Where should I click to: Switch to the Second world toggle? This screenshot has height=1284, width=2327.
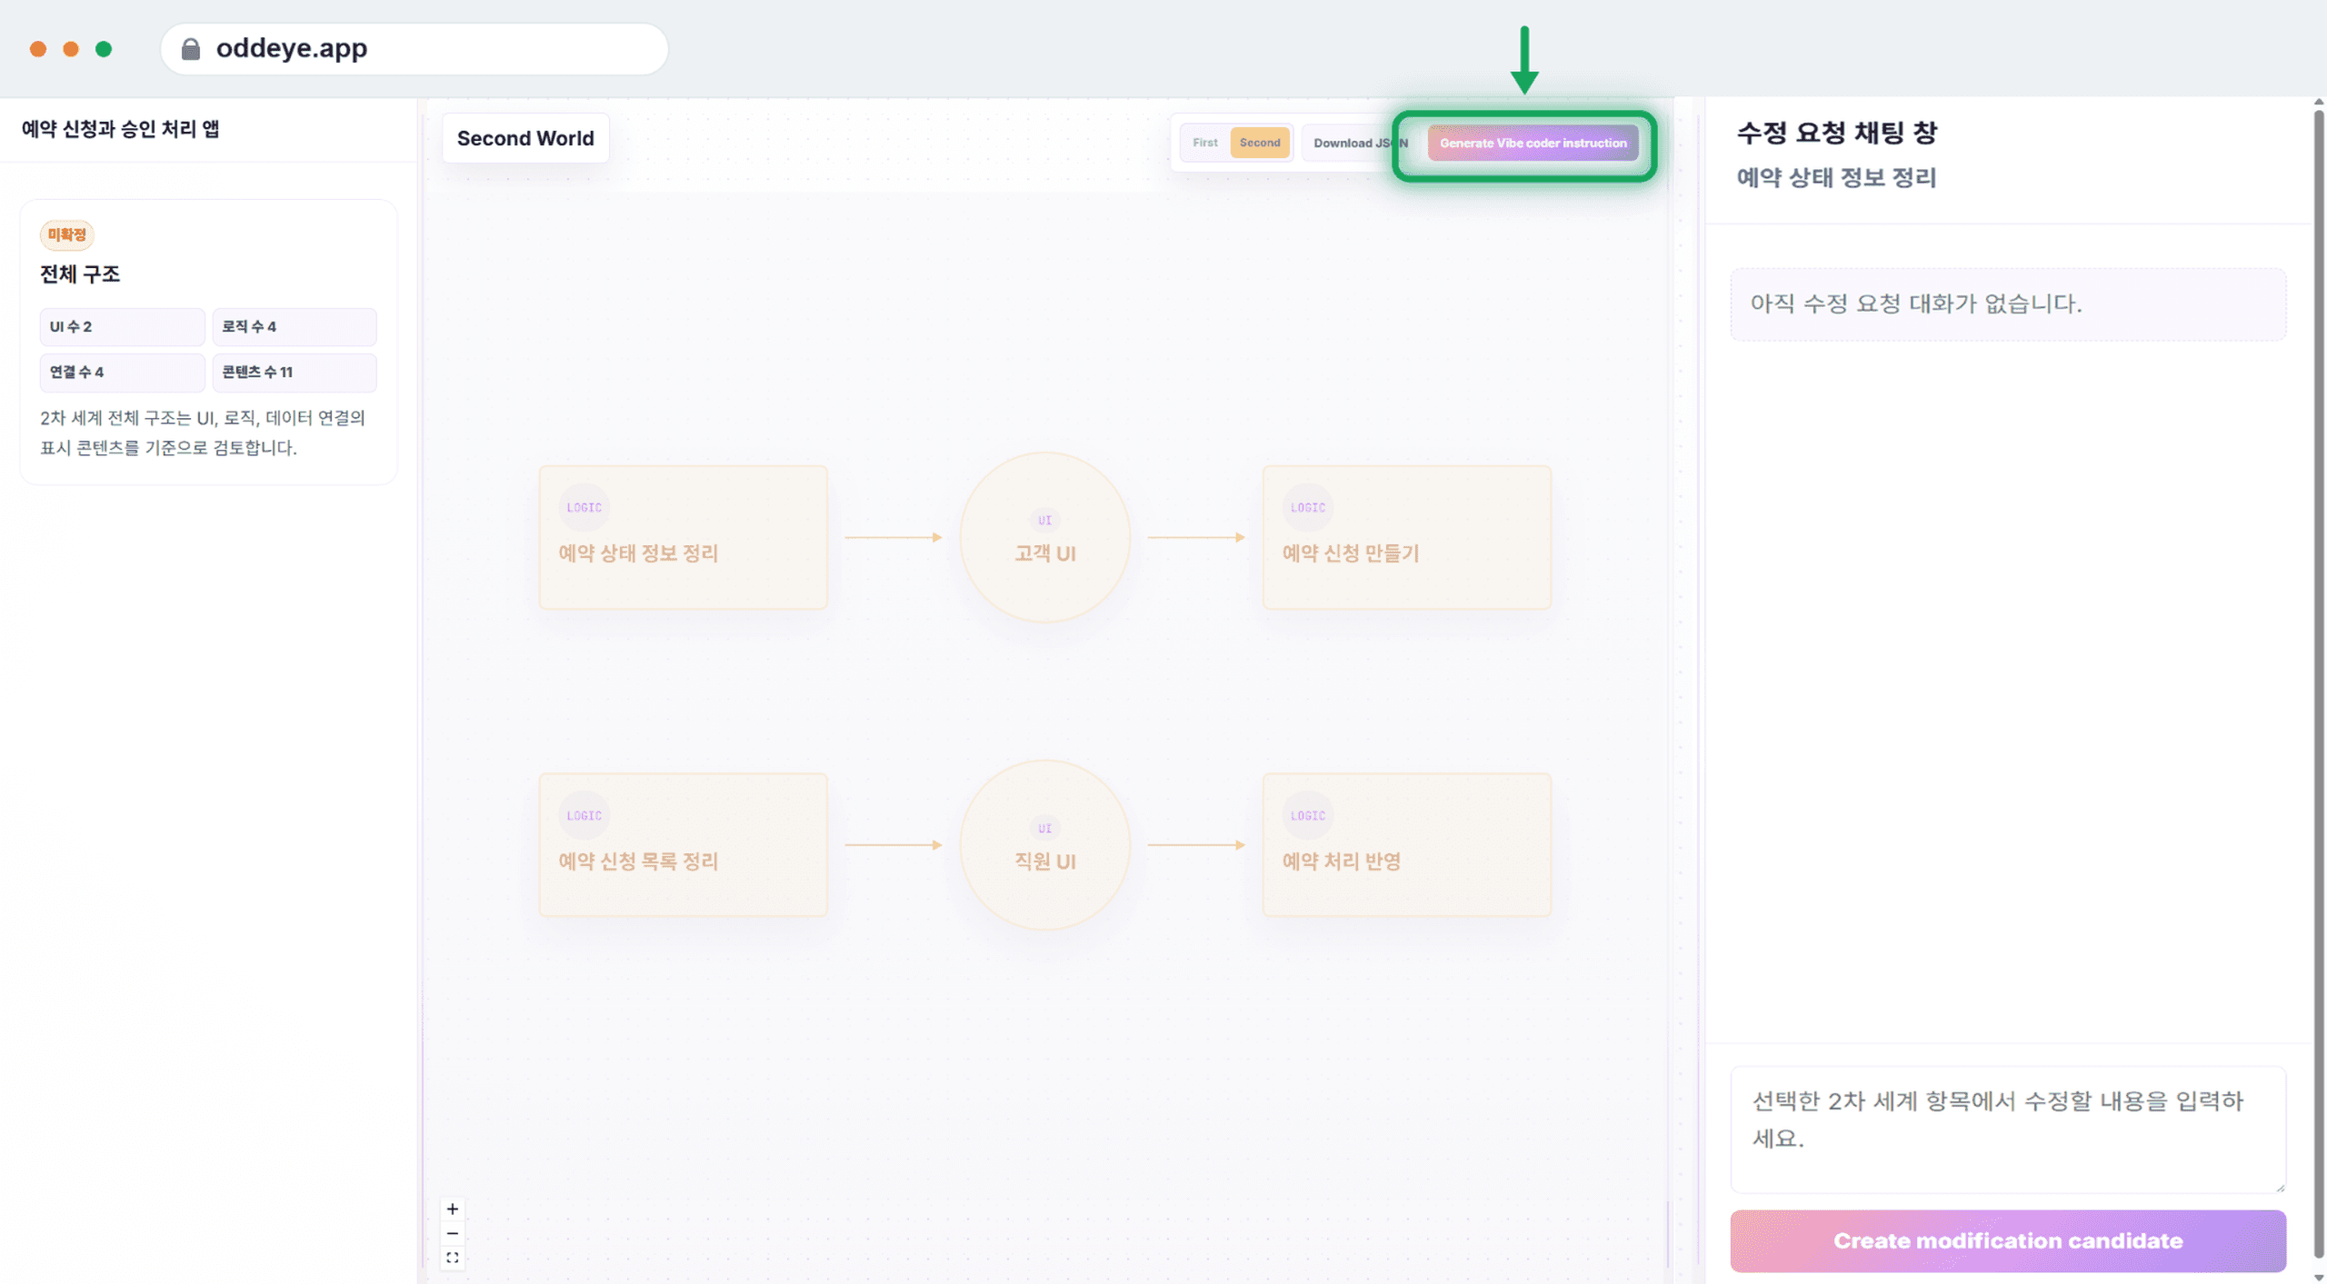tap(1260, 143)
